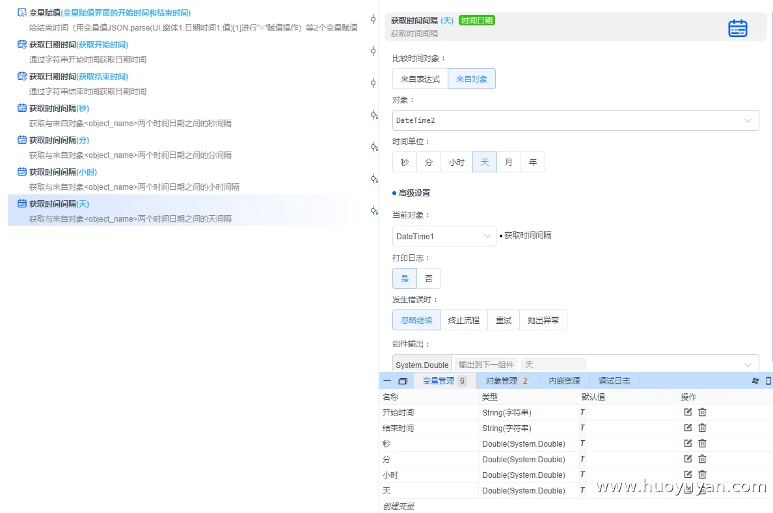Switch to 变量管理 tab
Viewport: 773px width, 513px height.
[x=444, y=381]
